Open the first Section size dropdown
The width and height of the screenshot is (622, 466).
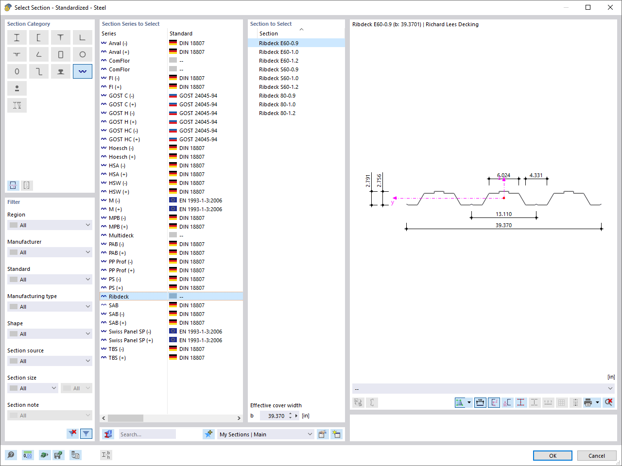[x=33, y=388]
